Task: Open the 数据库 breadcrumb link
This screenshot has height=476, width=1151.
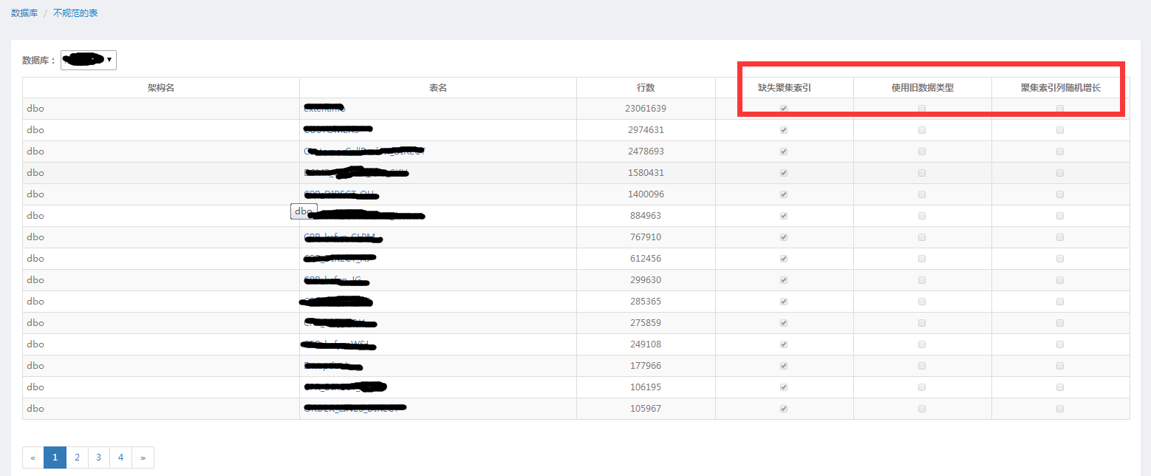Action: click(24, 13)
